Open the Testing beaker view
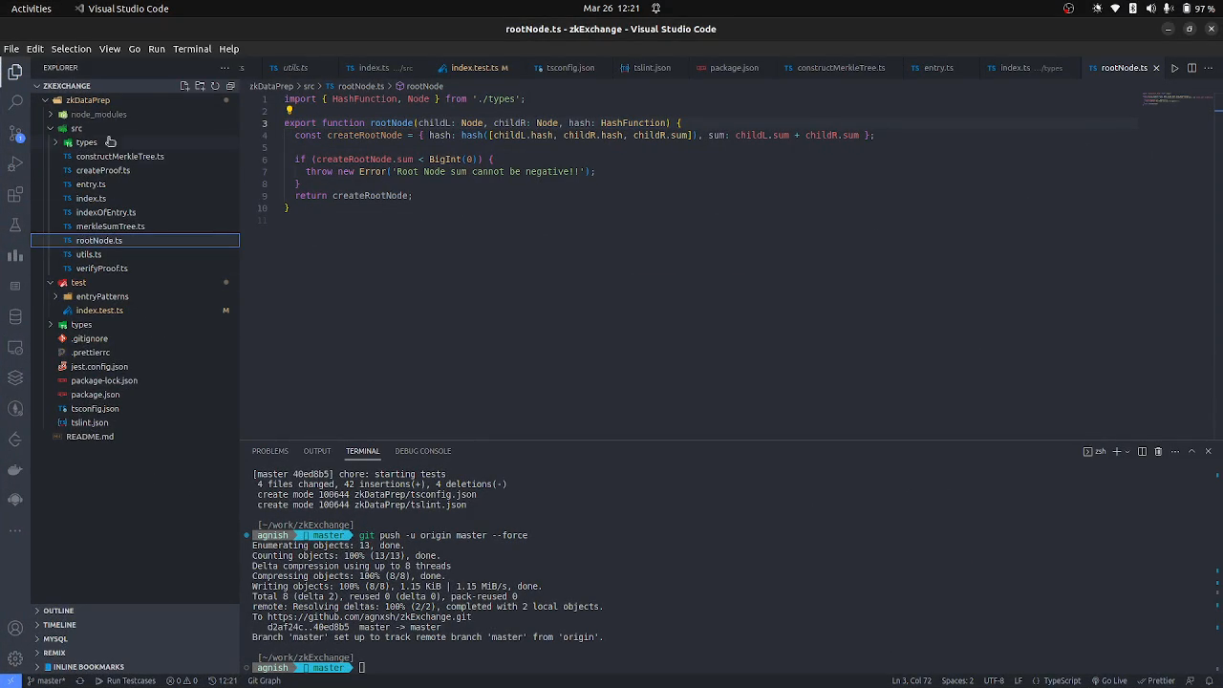 [15, 226]
